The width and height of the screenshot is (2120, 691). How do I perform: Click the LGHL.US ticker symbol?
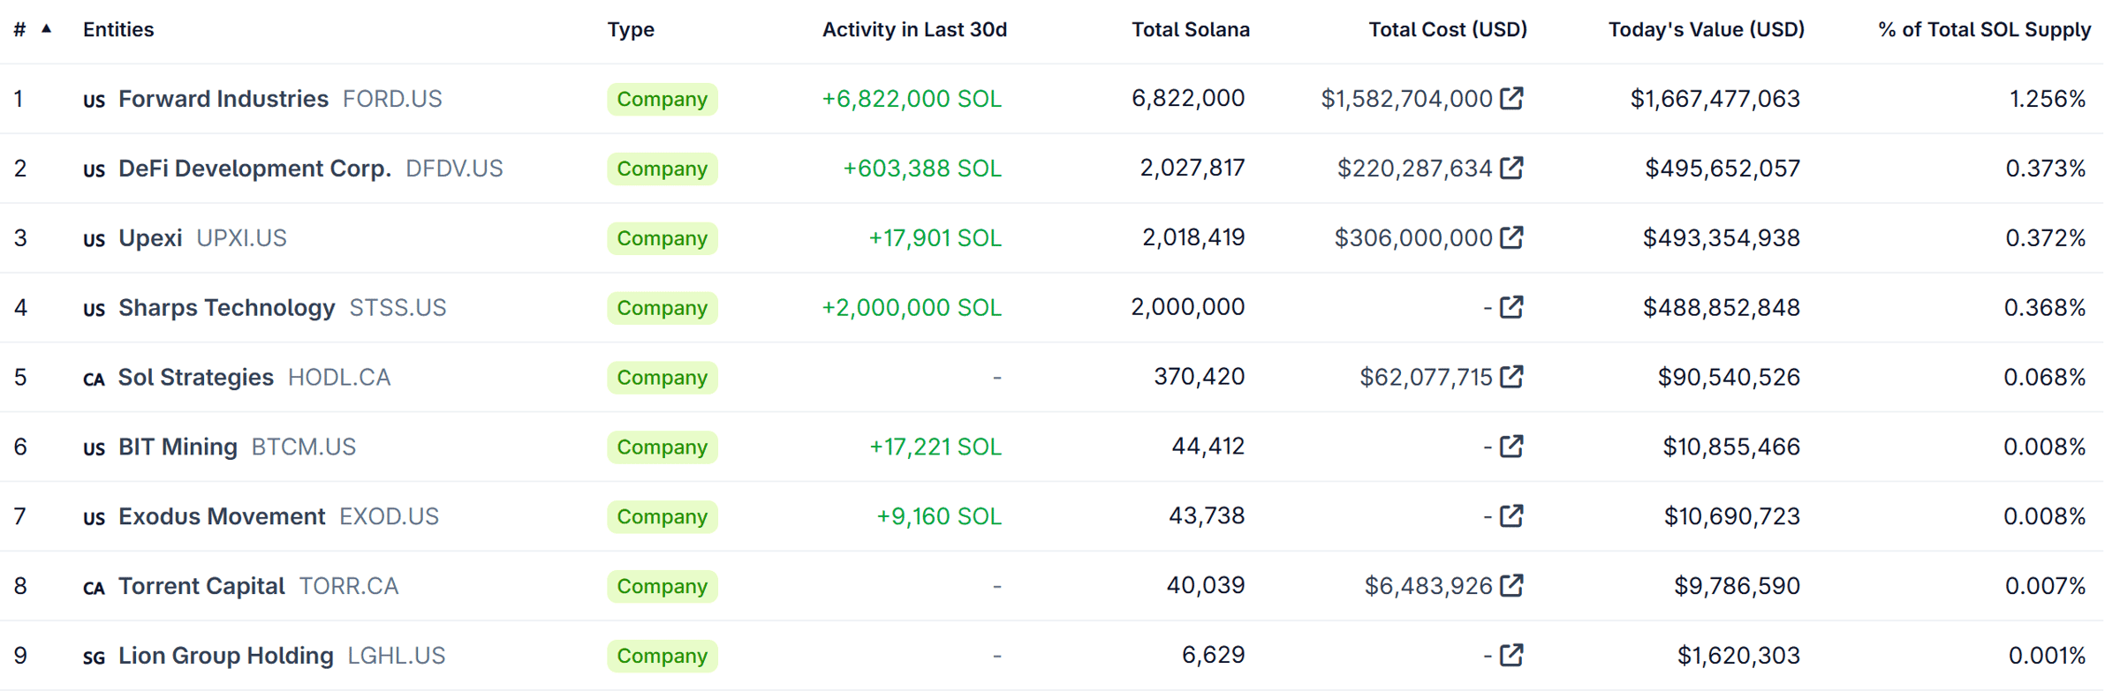click(397, 655)
